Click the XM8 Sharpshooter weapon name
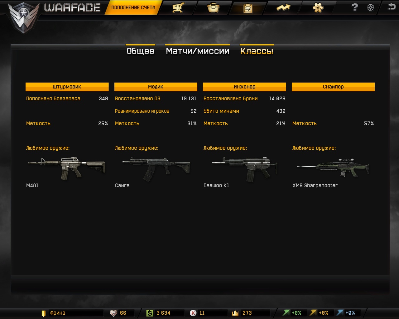The width and height of the screenshot is (399, 319). [x=315, y=185]
